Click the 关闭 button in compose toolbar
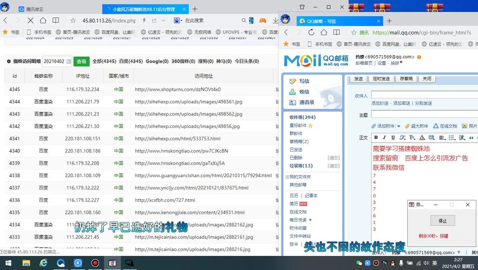 (x=427, y=79)
